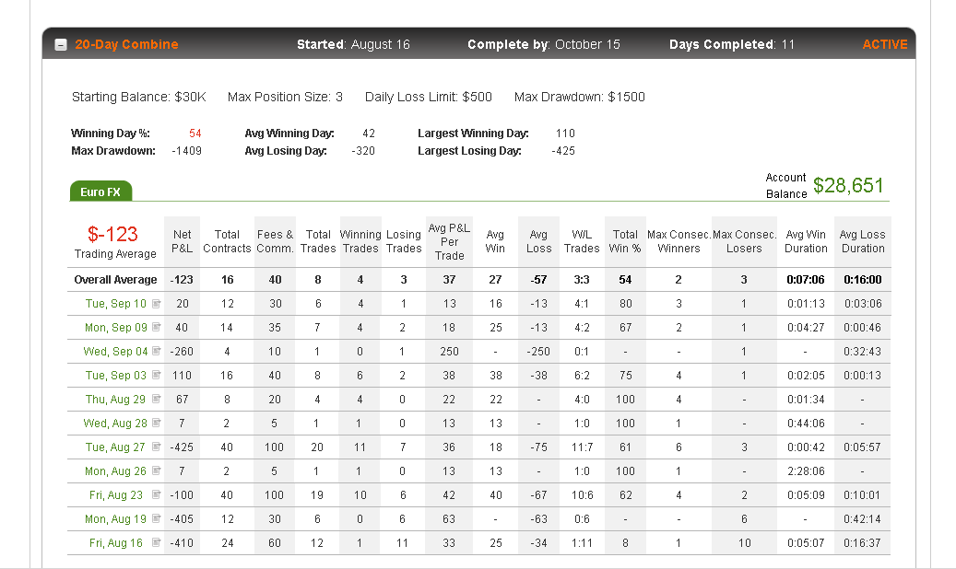This screenshot has height=569, width=956.
Task: Open notes icon beside Fri, Aug 16
Action: click(157, 542)
